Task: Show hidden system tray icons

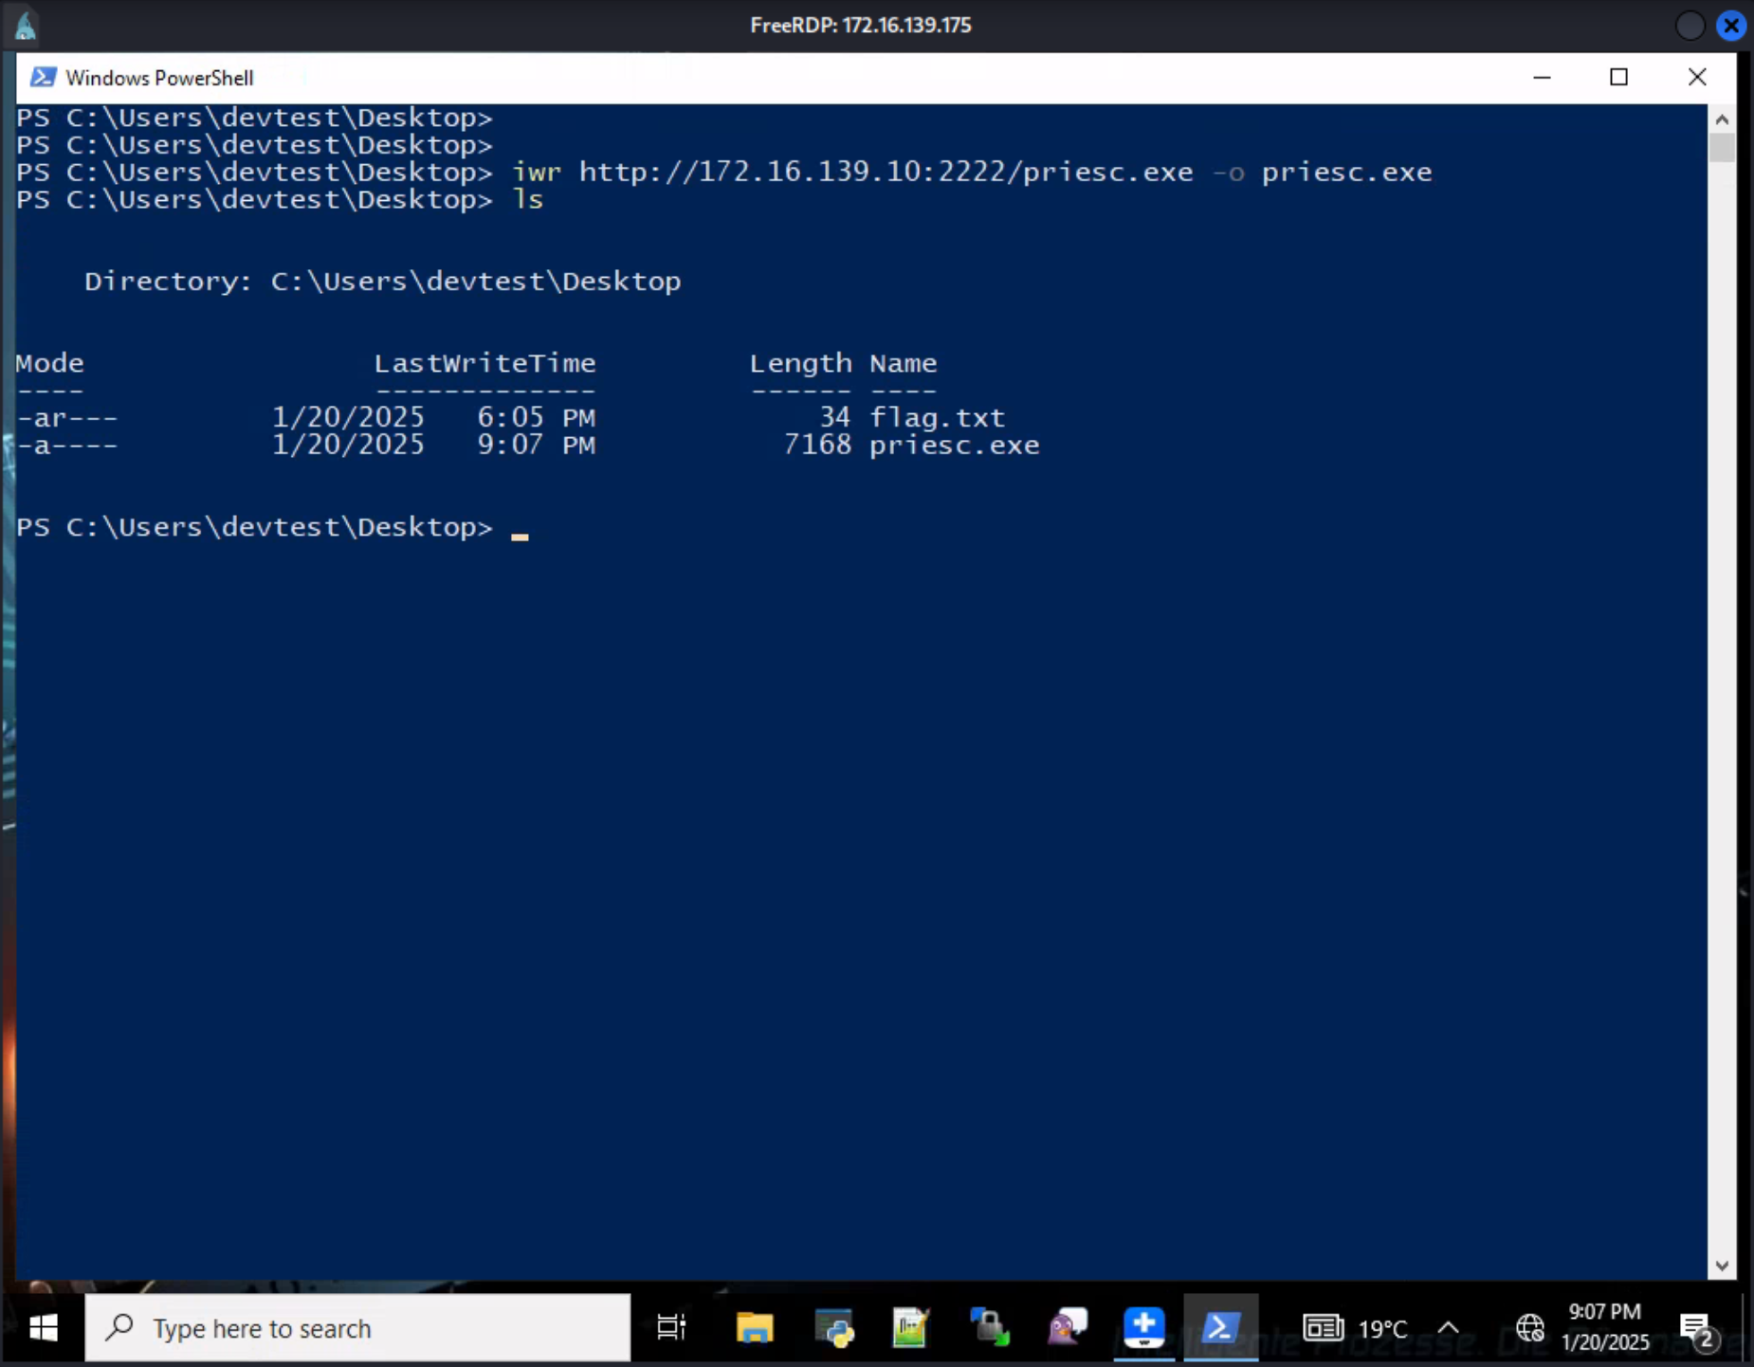Action: pyautogui.click(x=1449, y=1328)
